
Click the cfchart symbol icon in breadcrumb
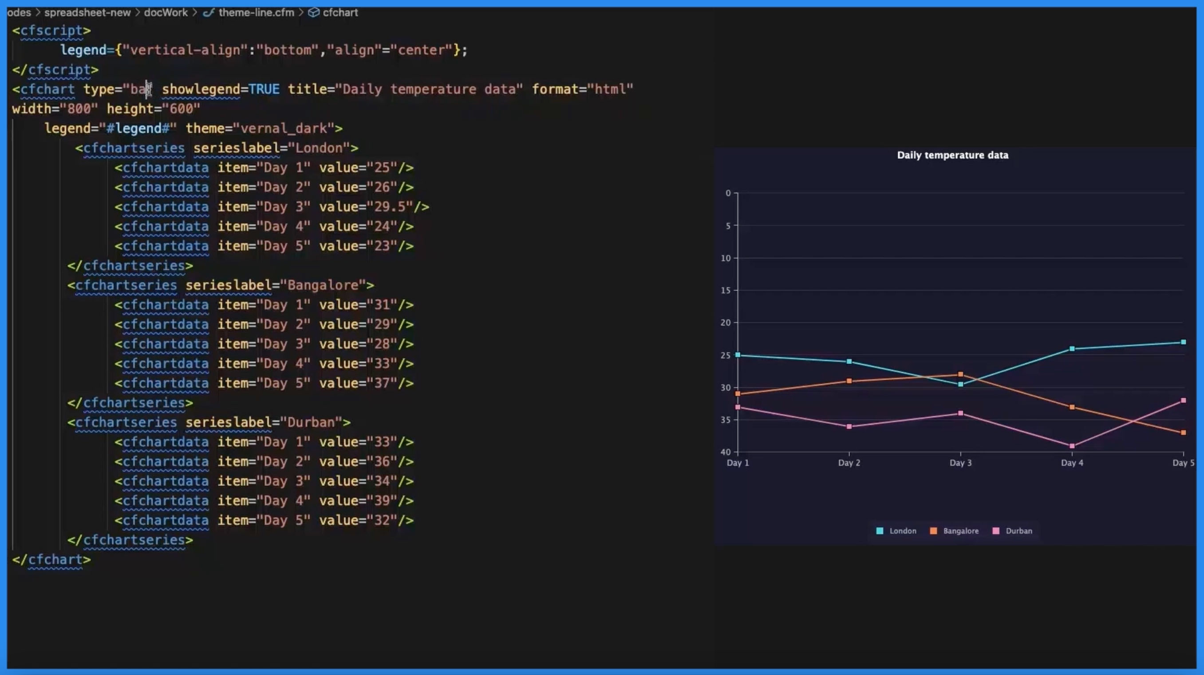[314, 12]
